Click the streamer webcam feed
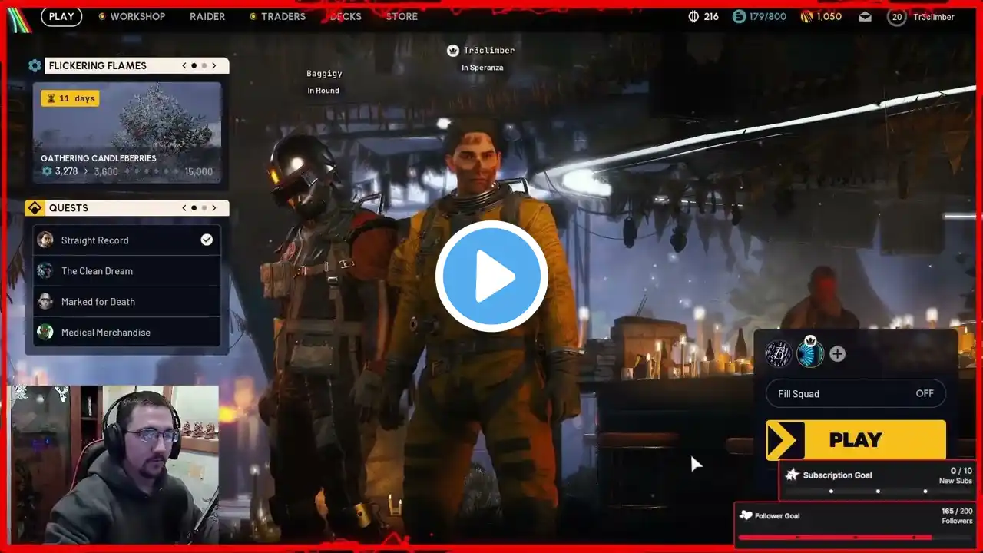Viewport: 983px width, 553px height. point(113,465)
